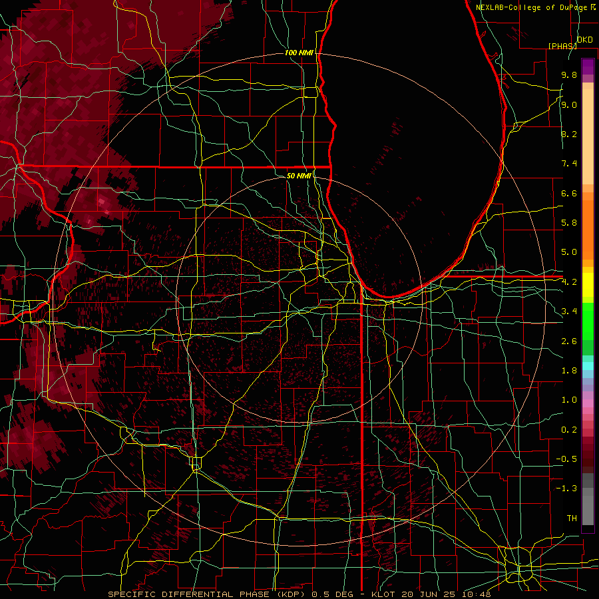Click the 10:48 timestamp
The image size is (599, 599).
(x=476, y=594)
